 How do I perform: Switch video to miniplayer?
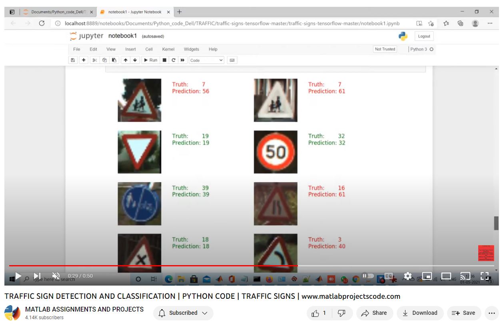click(427, 276)
